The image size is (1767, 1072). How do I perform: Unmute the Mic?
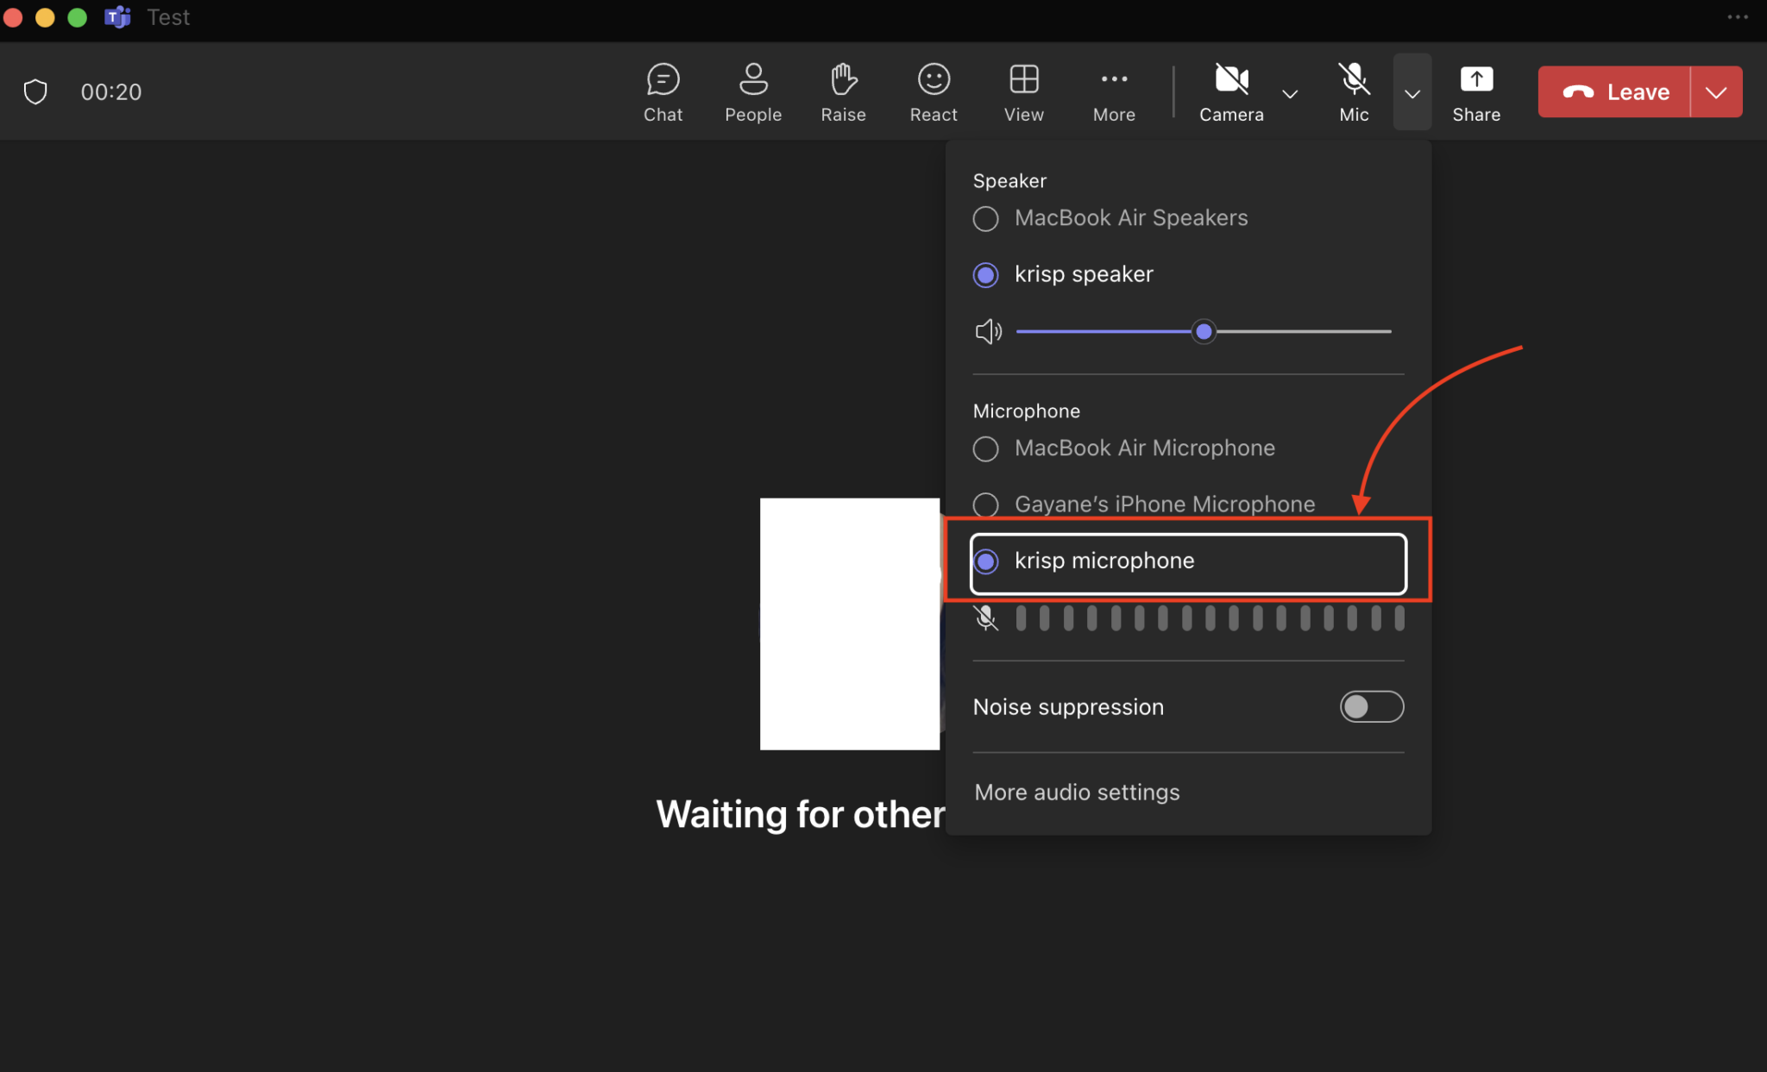pyautogui.click(x=1353, y=91)
